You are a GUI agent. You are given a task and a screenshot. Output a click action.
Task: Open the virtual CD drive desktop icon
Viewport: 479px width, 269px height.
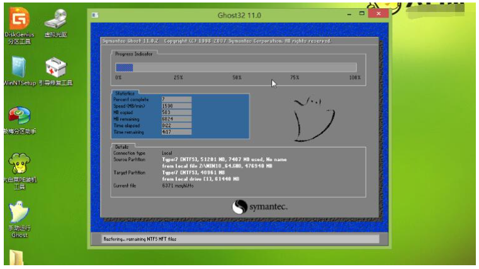(57, 20)
